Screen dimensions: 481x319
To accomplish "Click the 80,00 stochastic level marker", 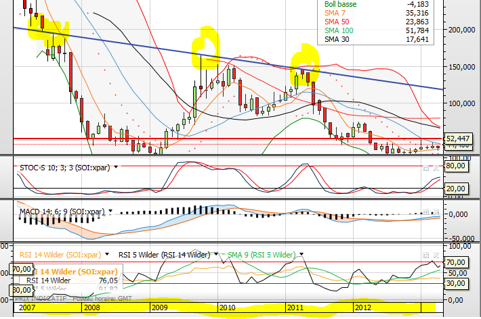I will 456,166.
